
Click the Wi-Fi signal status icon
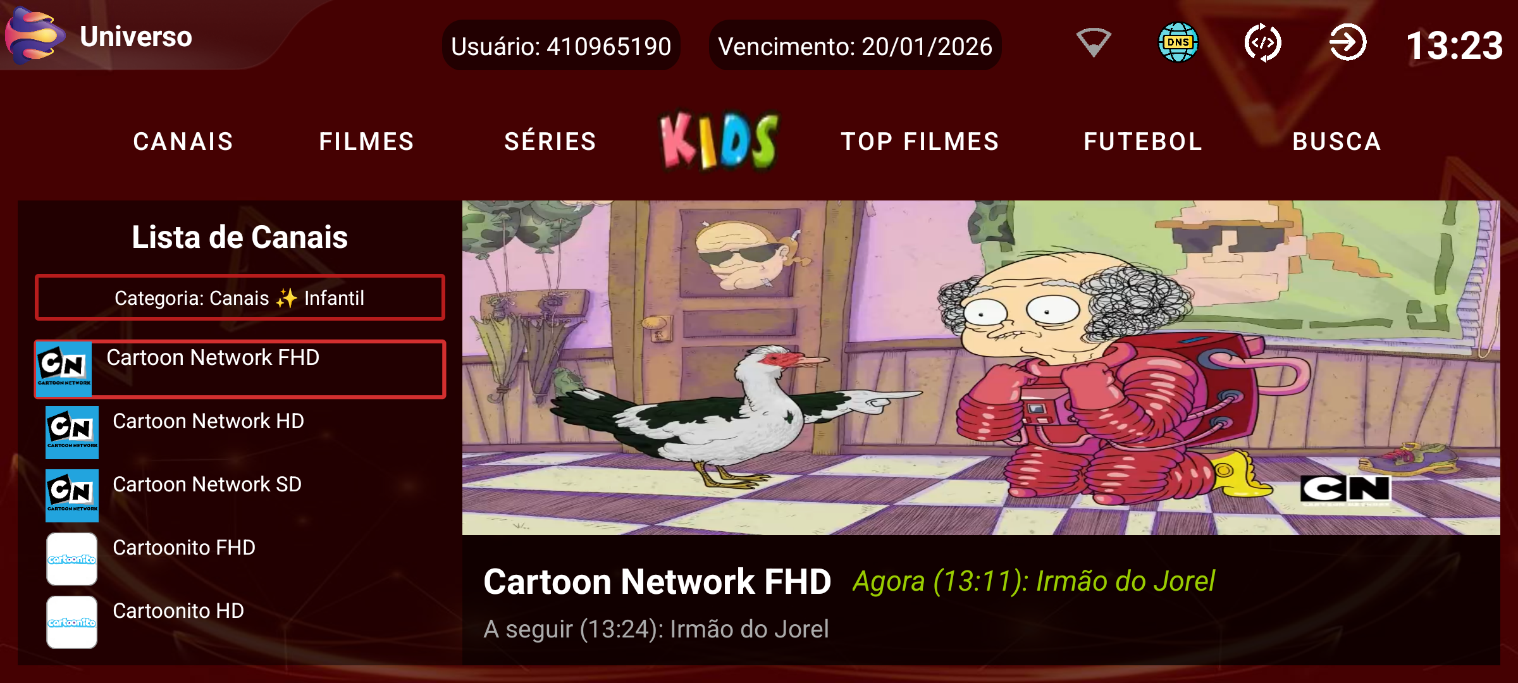(1094, 43)
